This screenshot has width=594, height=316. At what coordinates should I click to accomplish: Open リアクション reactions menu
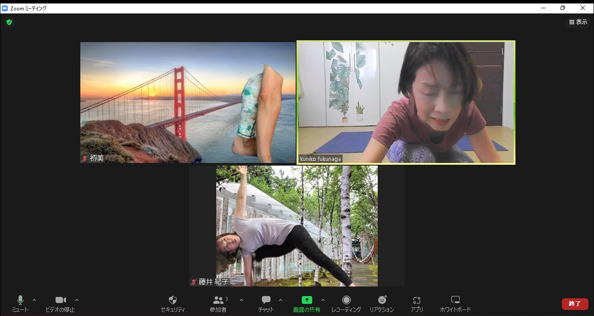[x=382, y=304]
